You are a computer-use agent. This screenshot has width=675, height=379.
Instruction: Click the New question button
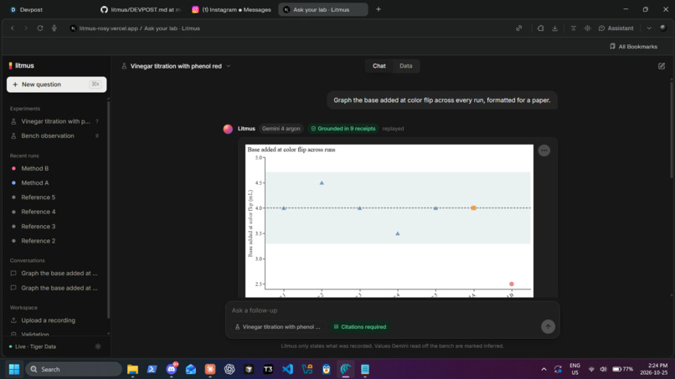click(x=56, y=85)
